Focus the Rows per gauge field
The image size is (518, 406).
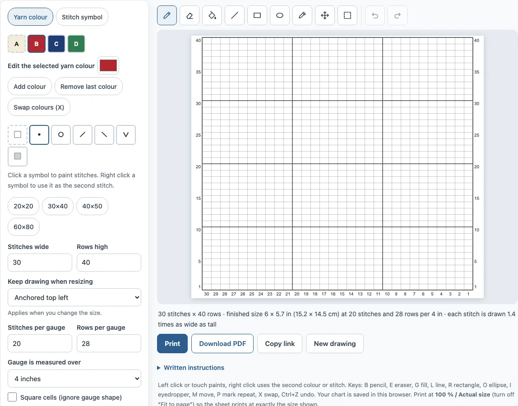[109, 343]
